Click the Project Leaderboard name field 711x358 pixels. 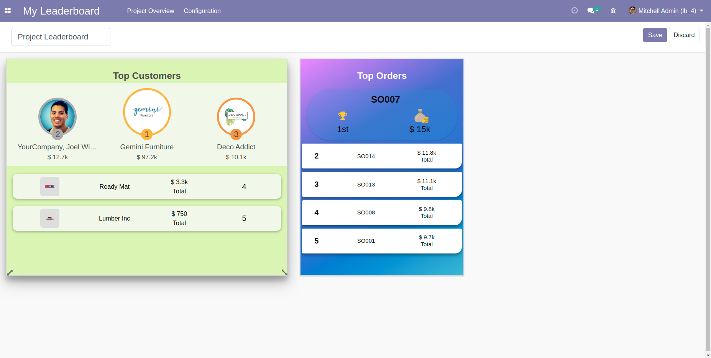tap(61, 37)
